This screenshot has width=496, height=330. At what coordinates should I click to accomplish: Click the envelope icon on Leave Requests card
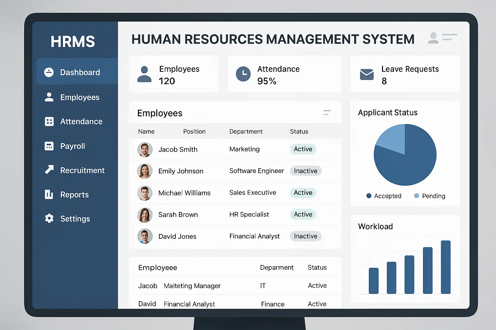point(367,74)
